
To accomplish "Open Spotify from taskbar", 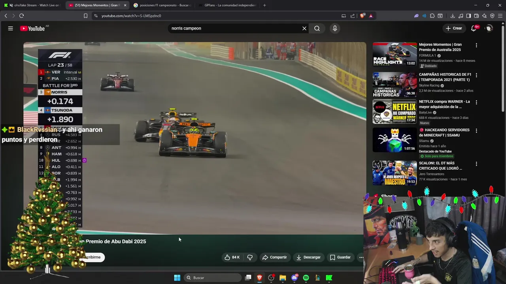I will click(x=306, y=278).
